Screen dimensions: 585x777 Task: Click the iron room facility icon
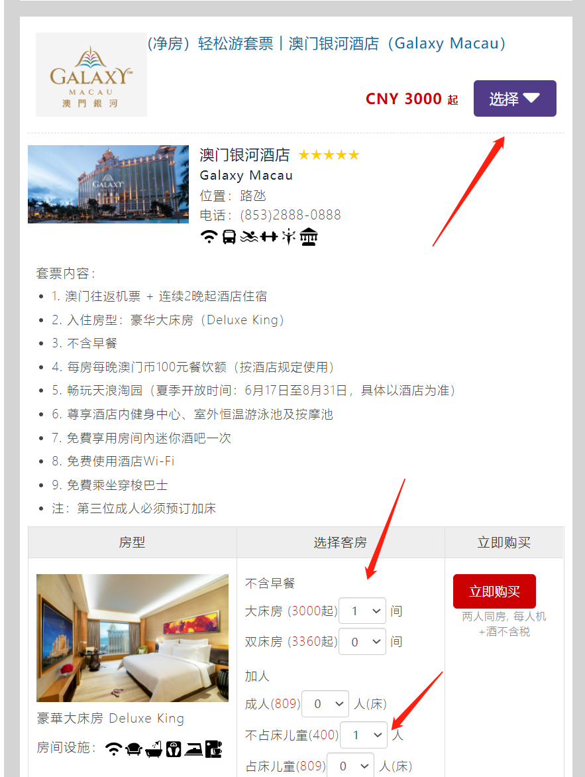193,749
